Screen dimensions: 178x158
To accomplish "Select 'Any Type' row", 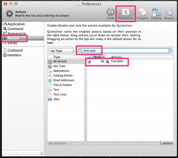I will click(66, 66).
